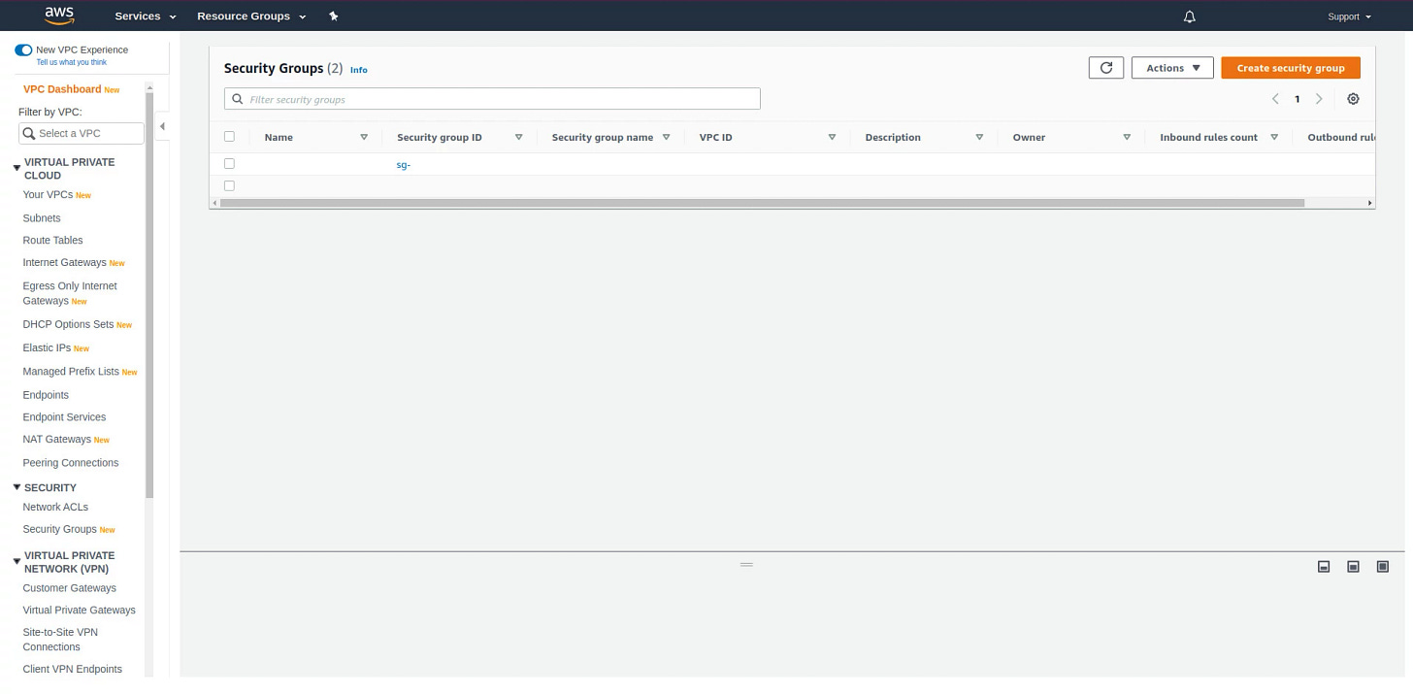Open notifications from the bell icon
The width and height of the screenshot is (1413, 694).
pyautogui.click(x=1189, y=16)
